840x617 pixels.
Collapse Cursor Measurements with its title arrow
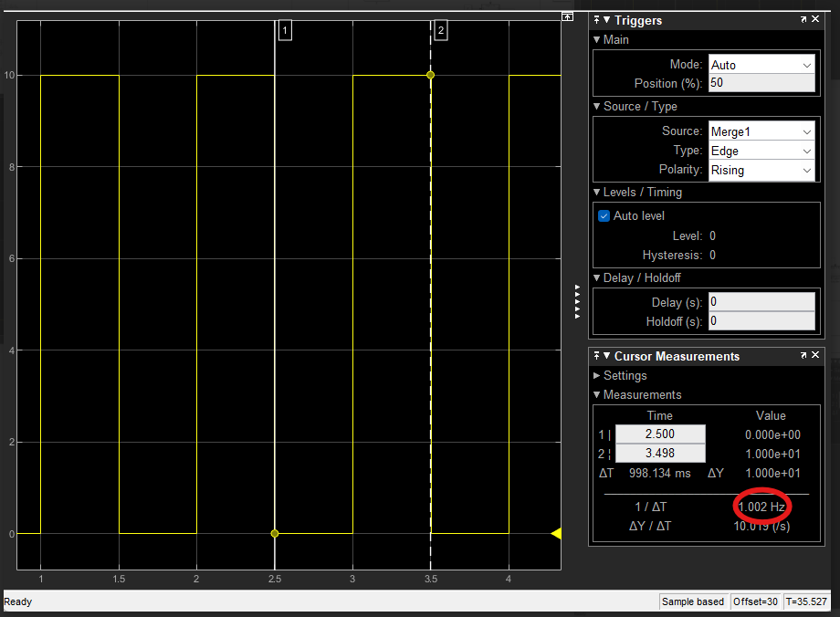[x=607, y=356]
